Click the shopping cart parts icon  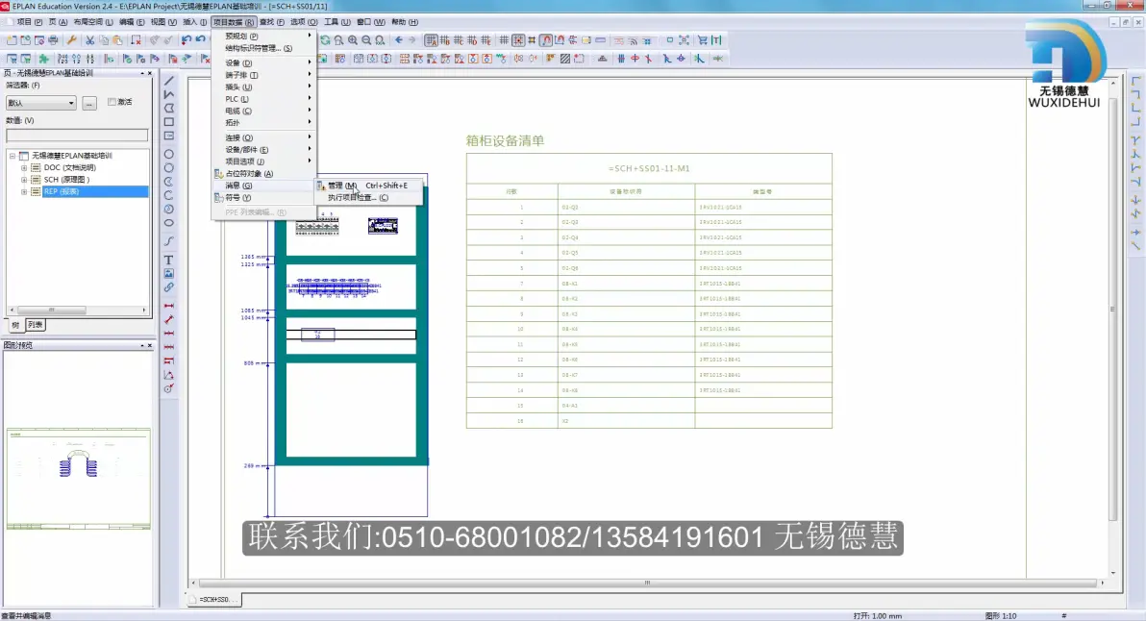(703, 40)
